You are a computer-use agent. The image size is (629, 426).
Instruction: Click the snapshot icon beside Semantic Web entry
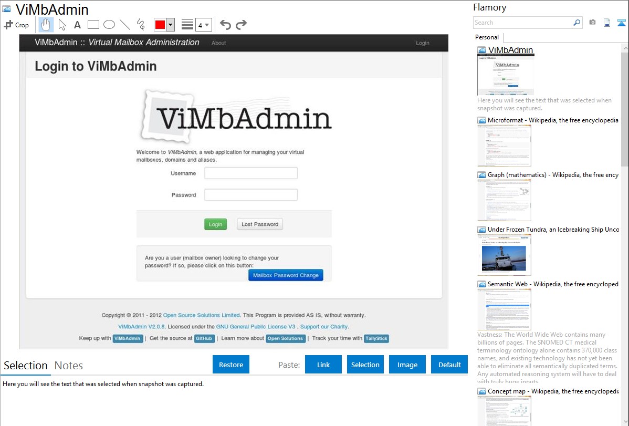point(481,284)
